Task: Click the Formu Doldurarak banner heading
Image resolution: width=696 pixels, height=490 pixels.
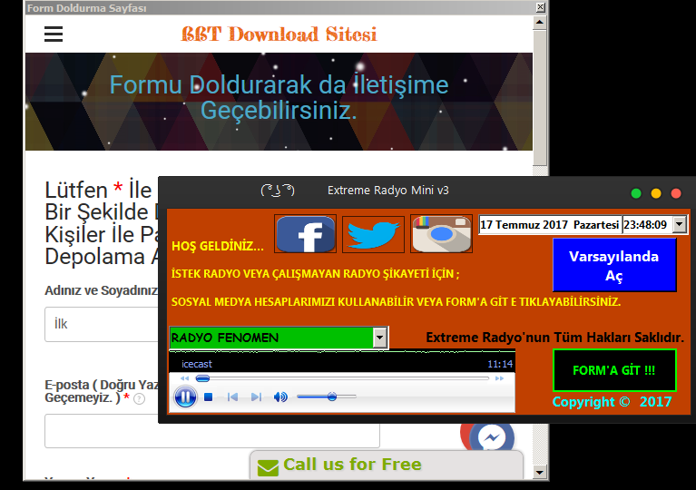Action: [279, 97]
